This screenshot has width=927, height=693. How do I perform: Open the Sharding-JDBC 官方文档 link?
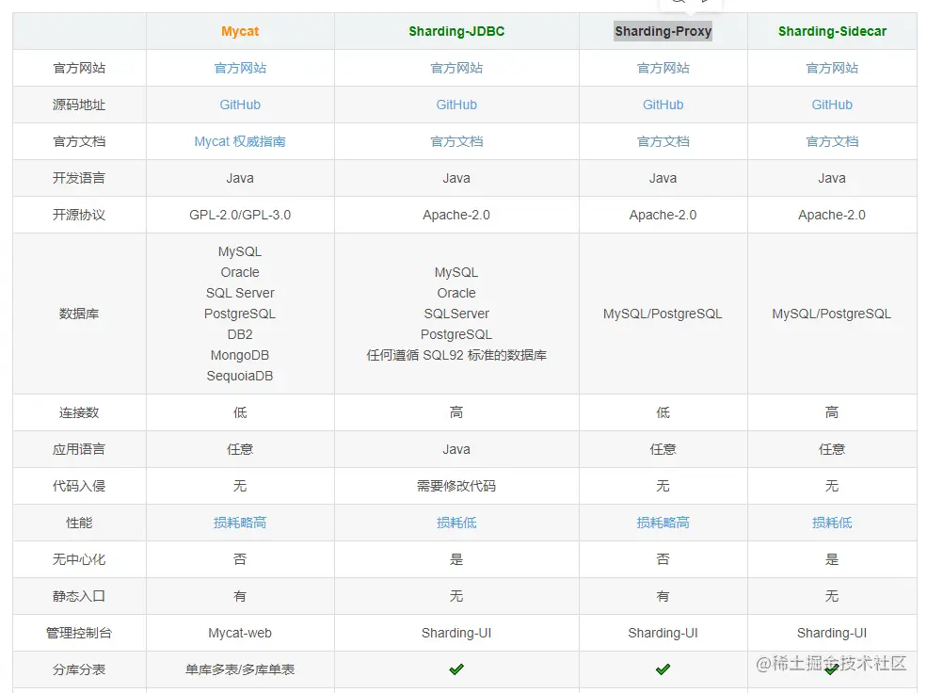pyautogui.click(x=456, y=141)
